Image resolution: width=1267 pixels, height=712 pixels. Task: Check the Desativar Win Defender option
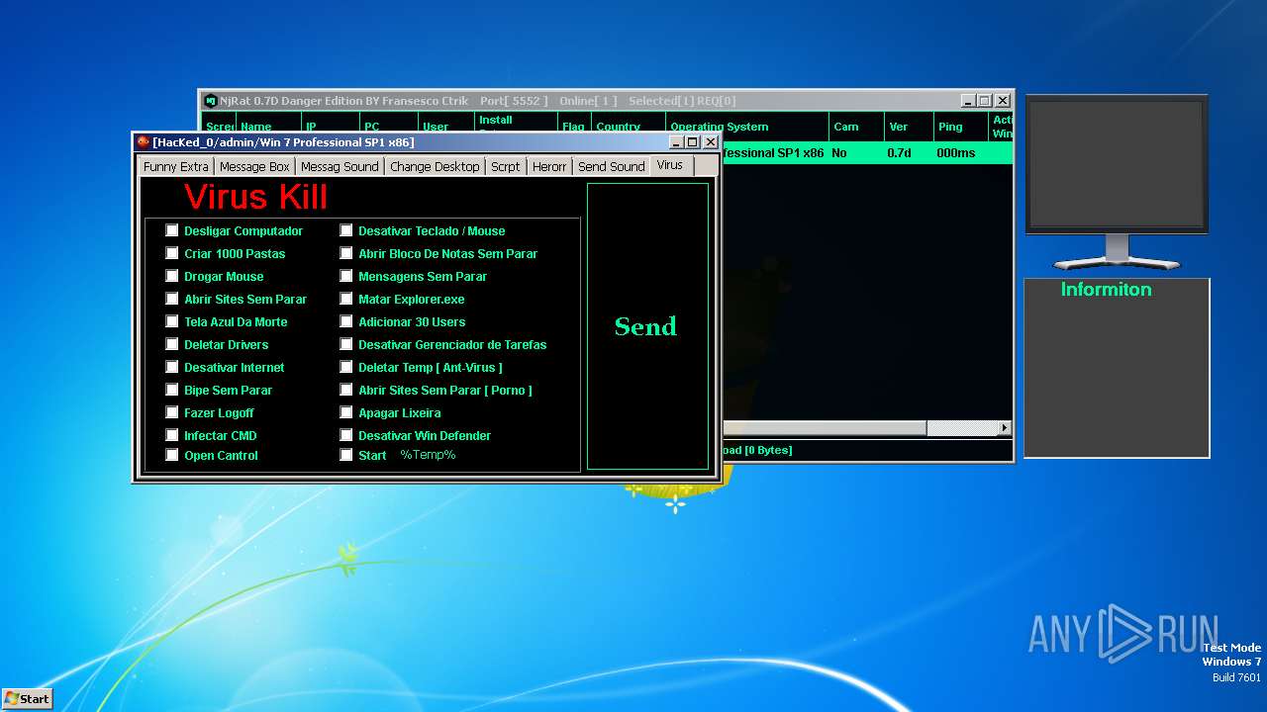[x=346, y=435]
